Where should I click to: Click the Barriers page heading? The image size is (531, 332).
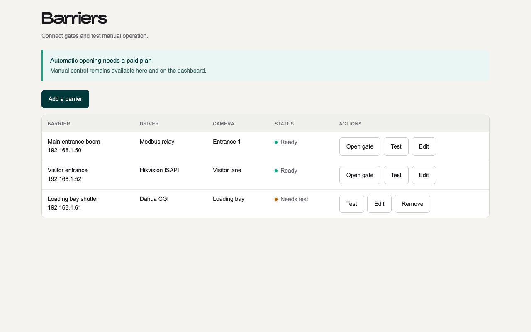pyautogui.click(x=74, y=18)
